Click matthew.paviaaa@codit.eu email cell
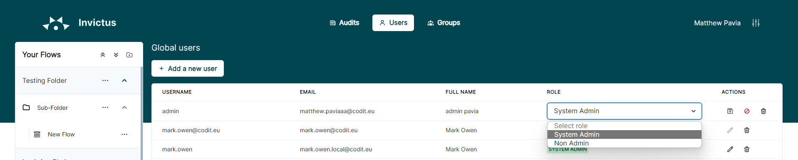The height and width of the screenshot is (160, 798). [337, 111]
